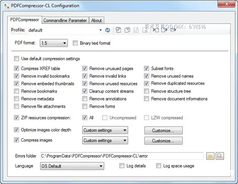The width and height of the screenshot is (238, 184).
Task: Click the import profile icon
Action: pyautogui.click(x=156, y=30)
